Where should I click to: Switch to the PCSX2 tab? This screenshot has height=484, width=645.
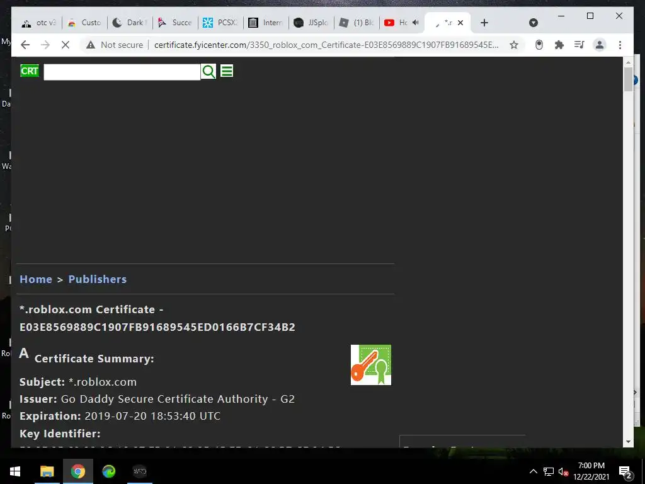[x=220, y=23]
